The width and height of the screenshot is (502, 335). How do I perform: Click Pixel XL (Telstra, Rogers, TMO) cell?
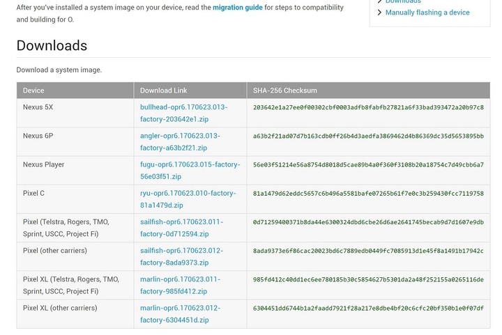pos(75,285)
